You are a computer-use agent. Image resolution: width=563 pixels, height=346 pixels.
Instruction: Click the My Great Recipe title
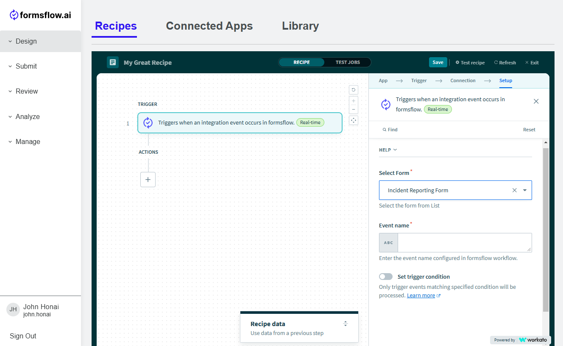tap(148, 62)
